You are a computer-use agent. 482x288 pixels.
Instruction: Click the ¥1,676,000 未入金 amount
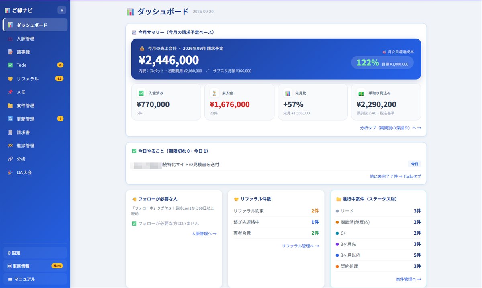tap(230, 105)
